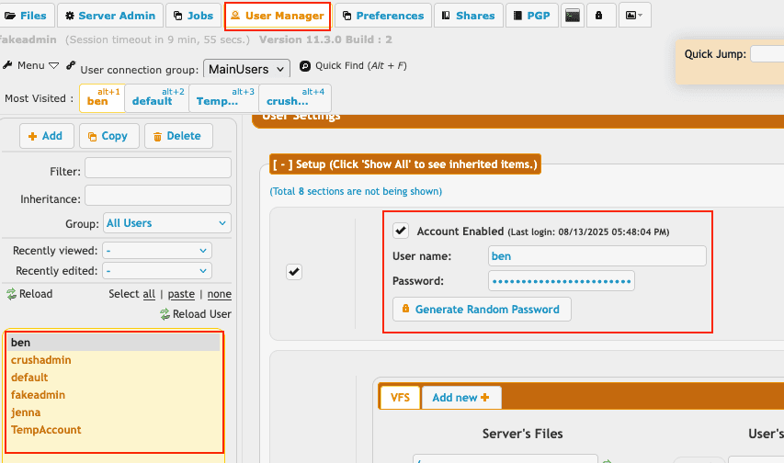Collapse the Setup section header
Screen dimensions: 784x463
pyautogui.click(x=404, y=164)
